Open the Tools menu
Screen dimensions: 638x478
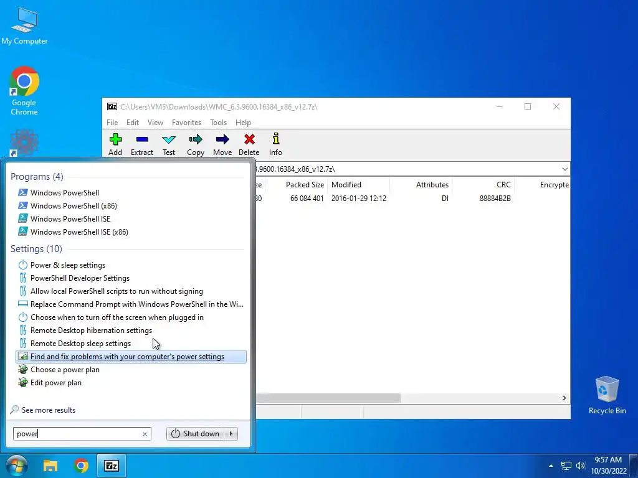coord(218,123)
